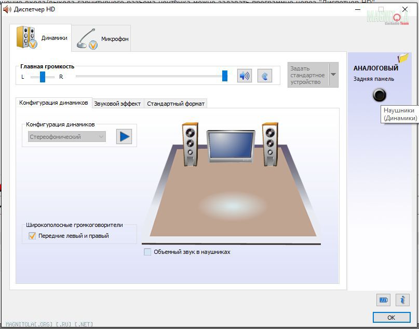Screen dimensions: 419x329
Task: Close the Диспетчер HD window
Action: (x=405, y=9)
